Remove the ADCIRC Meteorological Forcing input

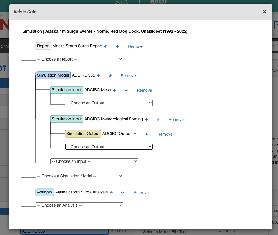[x=176, y=120]
